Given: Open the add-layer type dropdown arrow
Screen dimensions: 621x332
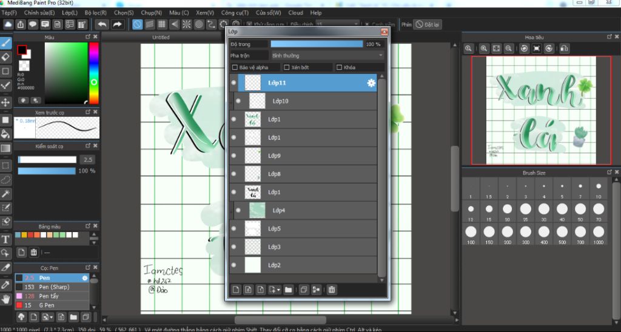Looking at the screenshot, I should [278, 290].
